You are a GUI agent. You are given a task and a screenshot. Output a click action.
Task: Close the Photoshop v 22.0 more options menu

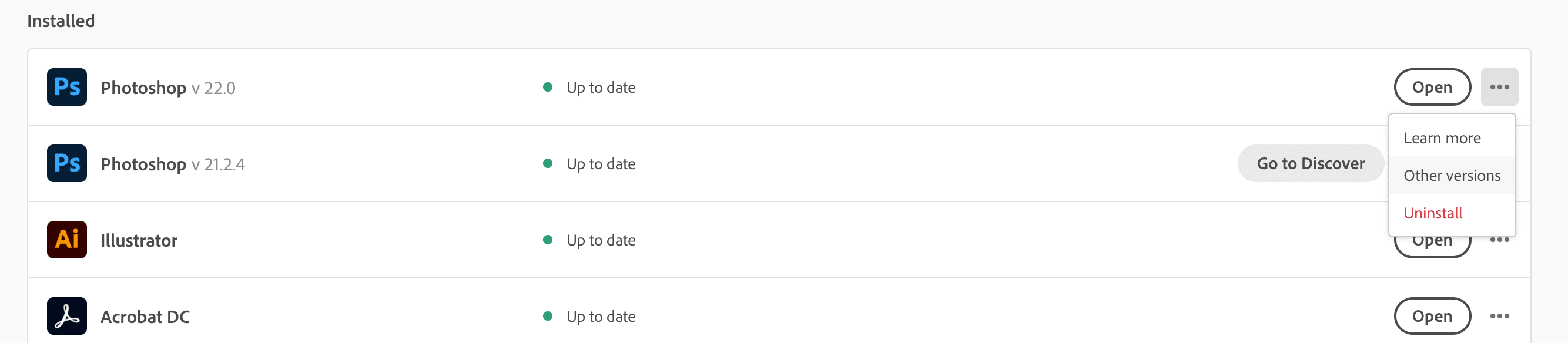[x=1499, y=87]
